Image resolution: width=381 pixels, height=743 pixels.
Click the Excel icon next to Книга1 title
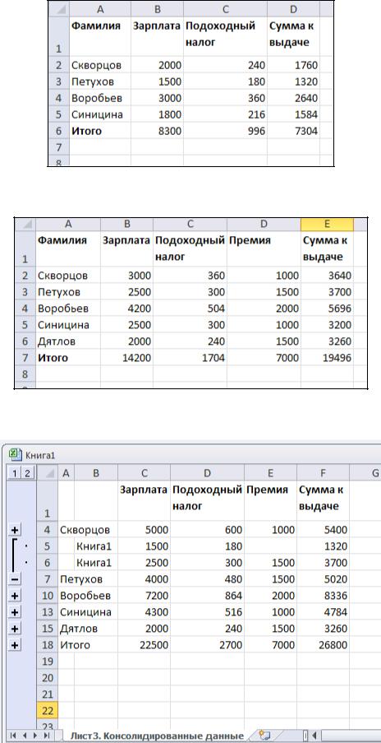click(x=16, y=454)
